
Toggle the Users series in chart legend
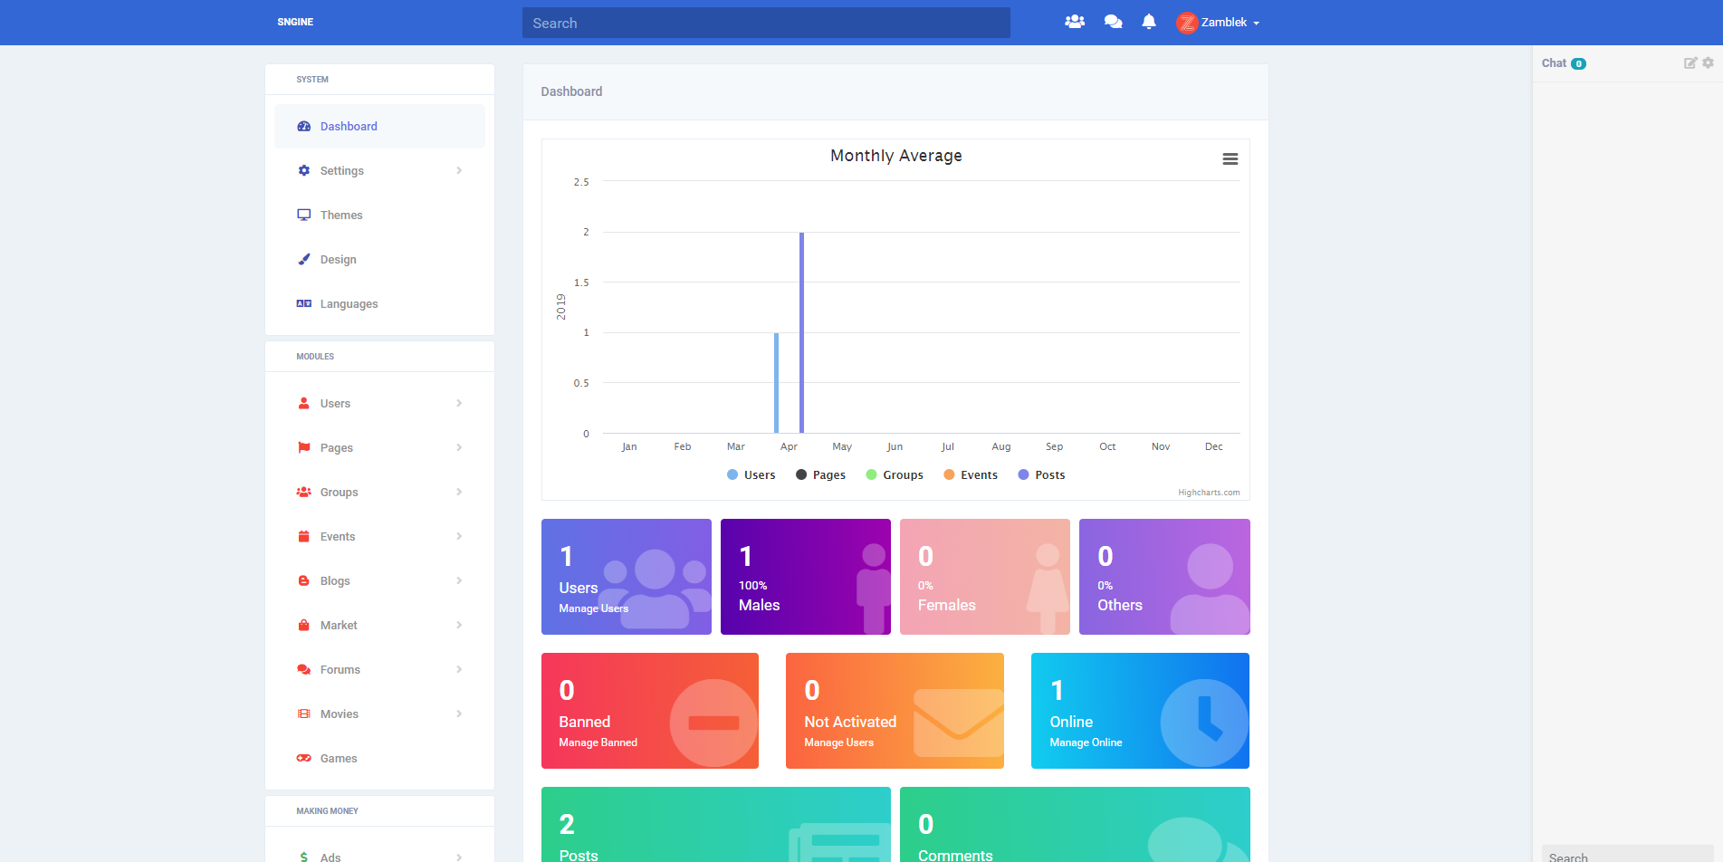[x=751, y=475]
